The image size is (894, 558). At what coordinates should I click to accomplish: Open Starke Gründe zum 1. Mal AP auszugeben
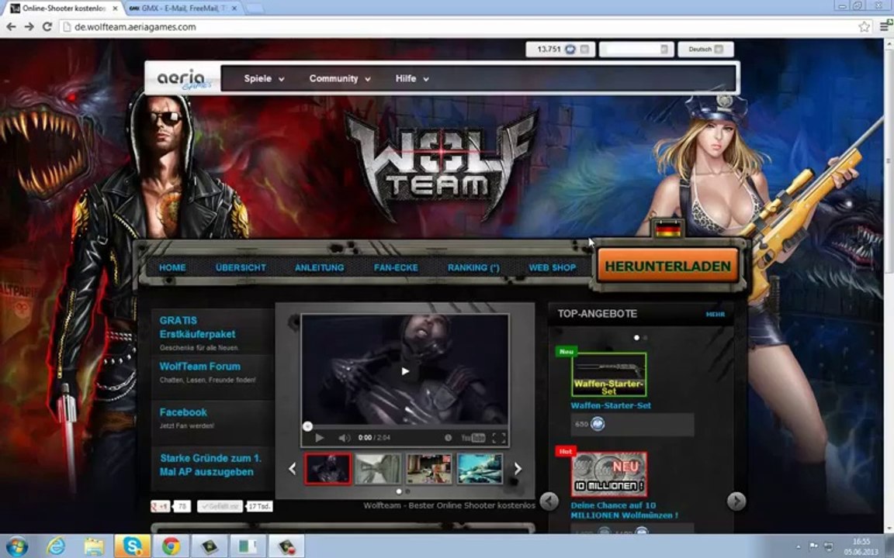tap(210, 465)
